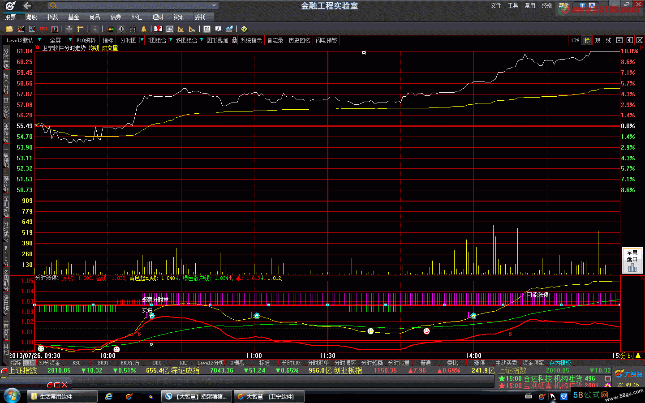Click the collapse-up panel icon at top right
Screen dimensions: 645x403
[x=619, y=40]
